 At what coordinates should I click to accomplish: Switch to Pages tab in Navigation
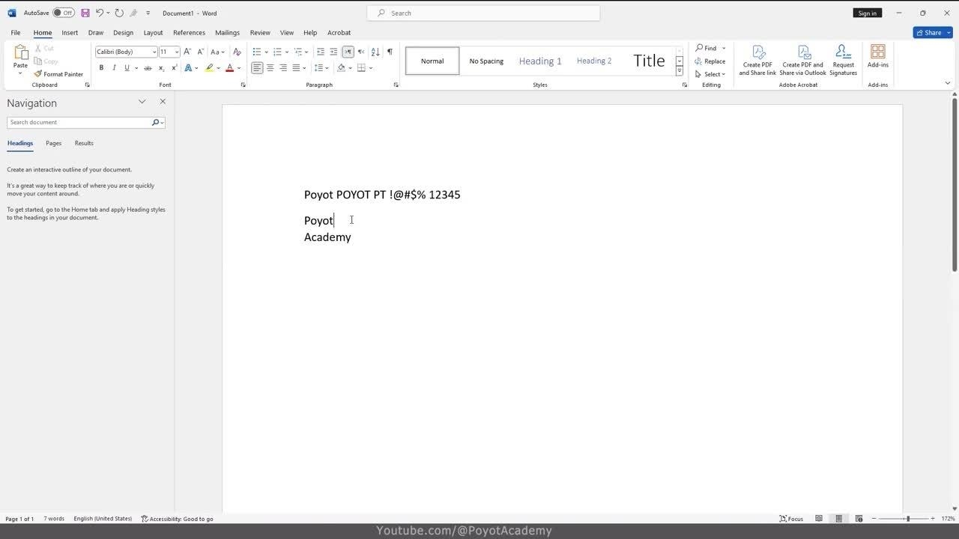pos(53,143)
